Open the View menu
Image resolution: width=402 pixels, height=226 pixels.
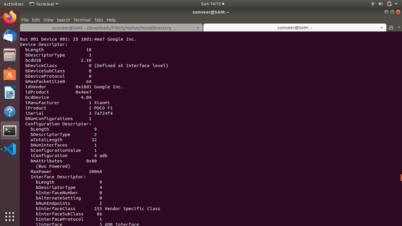coord(48,20)
